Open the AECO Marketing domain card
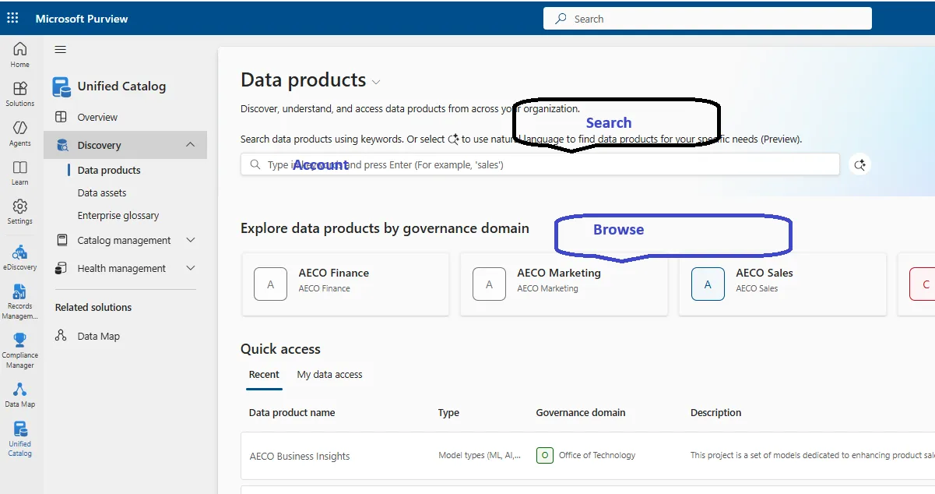The image size is (935, 494). [x=564, y=284]
